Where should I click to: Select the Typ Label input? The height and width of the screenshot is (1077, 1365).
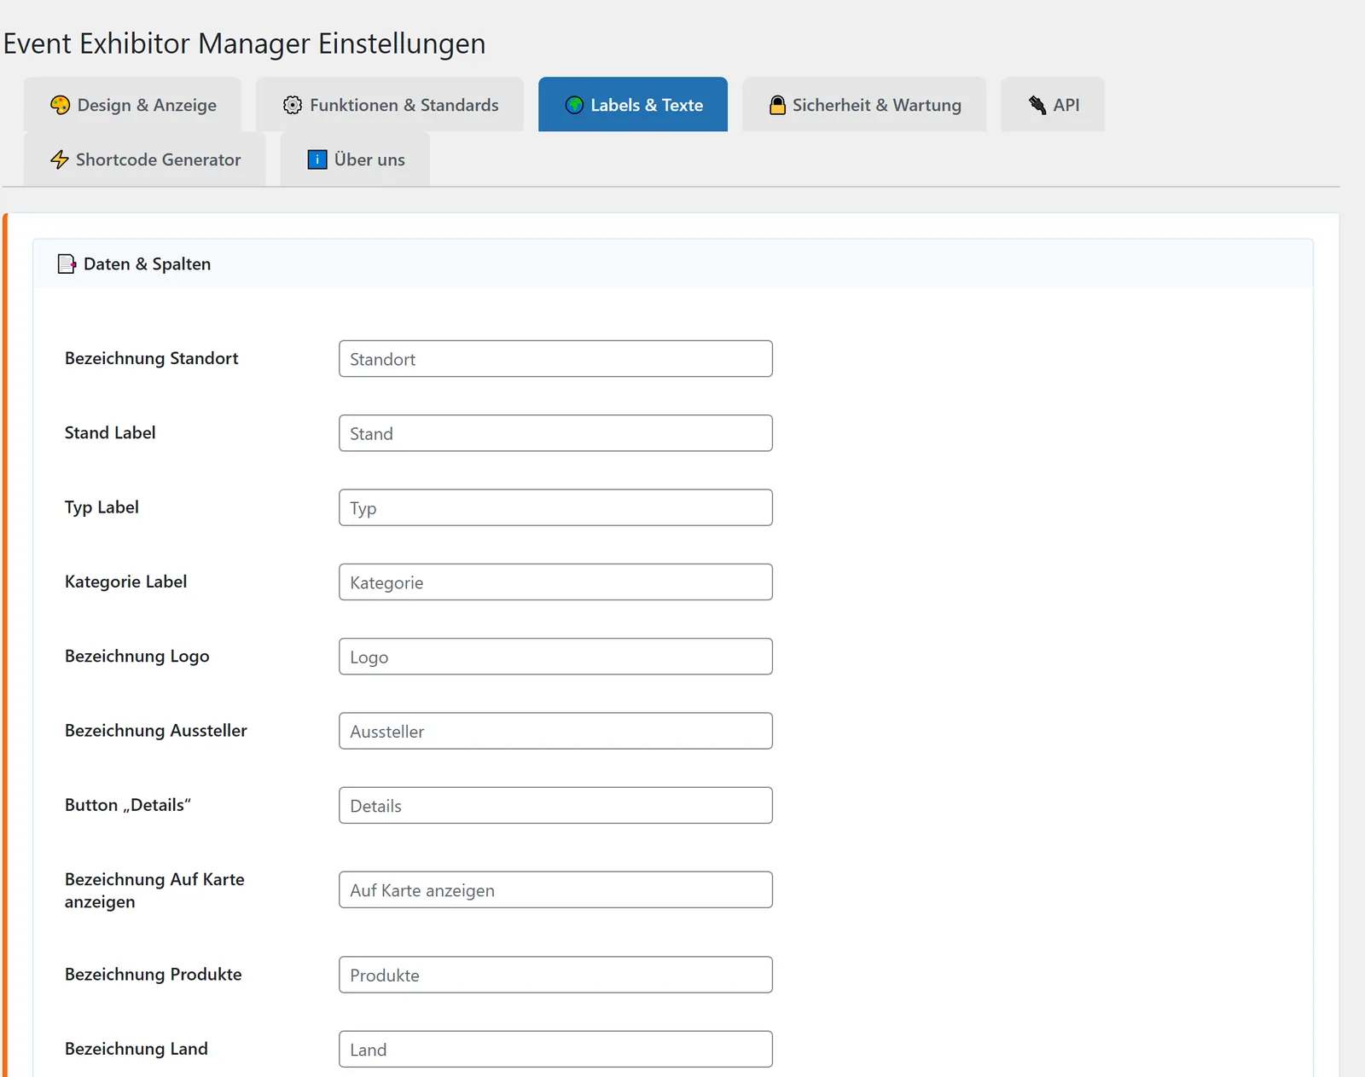tap(555, 507)
